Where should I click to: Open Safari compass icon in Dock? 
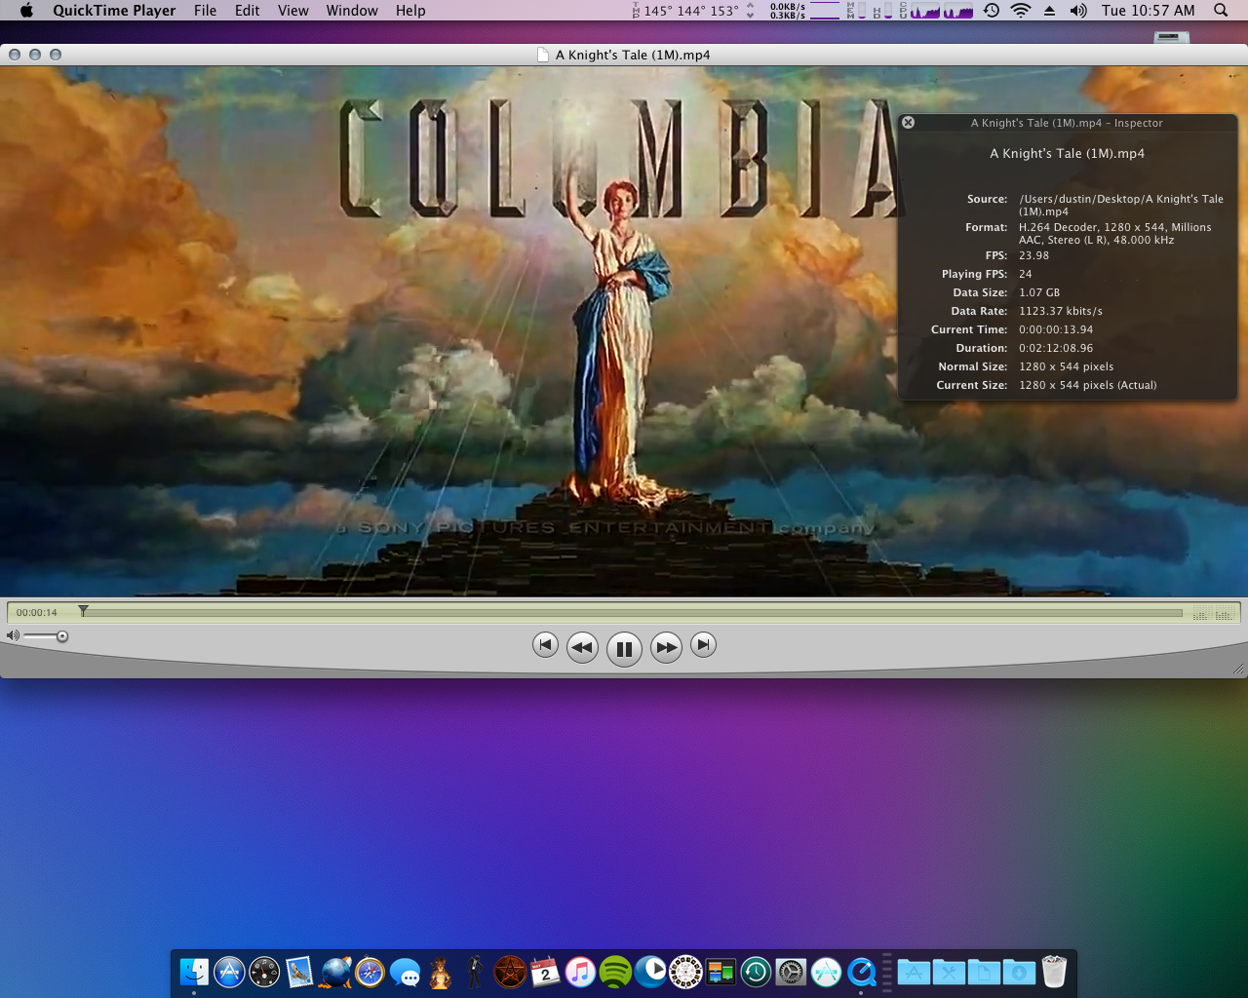370,972
